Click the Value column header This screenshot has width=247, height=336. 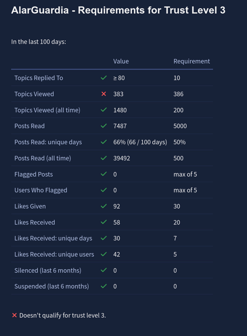click(x=121, y=61)
